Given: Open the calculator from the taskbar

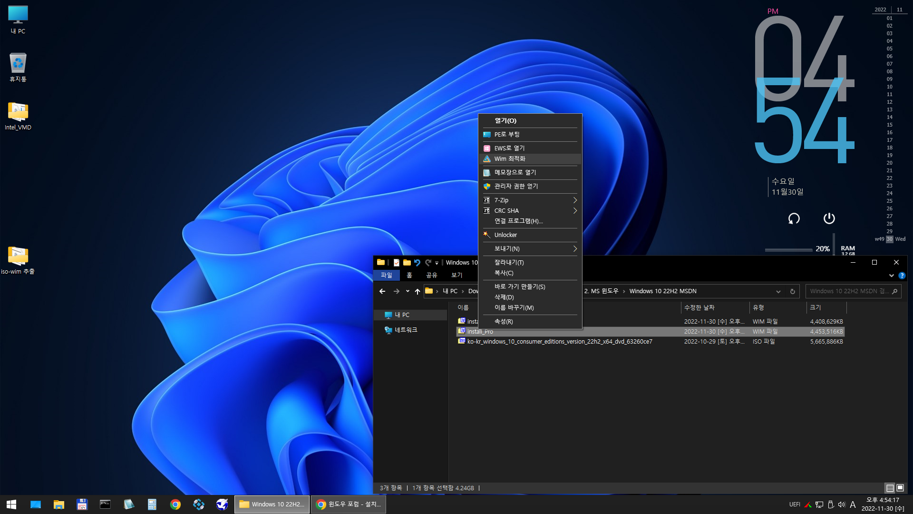Looking at the screenshot, I should point(152,504).
